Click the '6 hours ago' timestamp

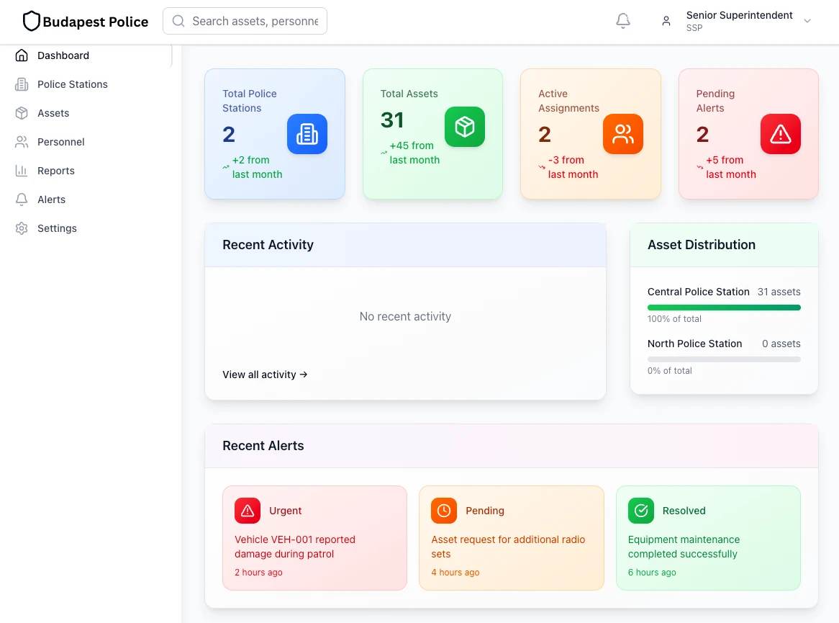[652, 572]
